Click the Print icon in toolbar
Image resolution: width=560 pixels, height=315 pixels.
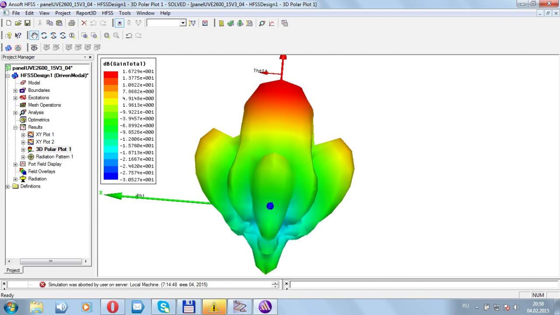coord(71,23)
